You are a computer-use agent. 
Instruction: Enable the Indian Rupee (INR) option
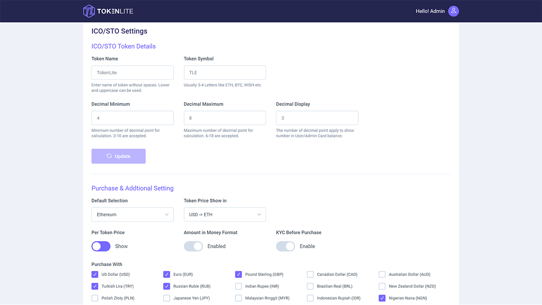click(238, 286)
